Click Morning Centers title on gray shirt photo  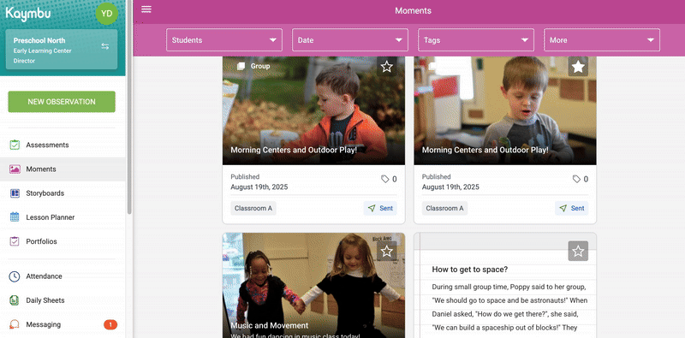tap(485, 150)
